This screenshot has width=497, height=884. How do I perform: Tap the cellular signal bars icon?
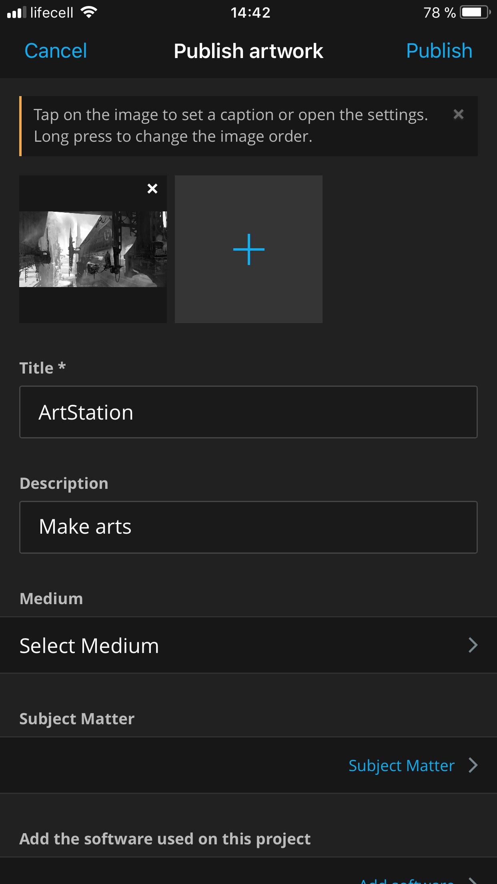tap(16, 13)
